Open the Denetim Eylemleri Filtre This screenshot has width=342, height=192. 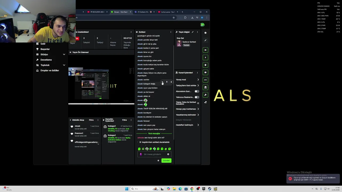tap(124, 120)
